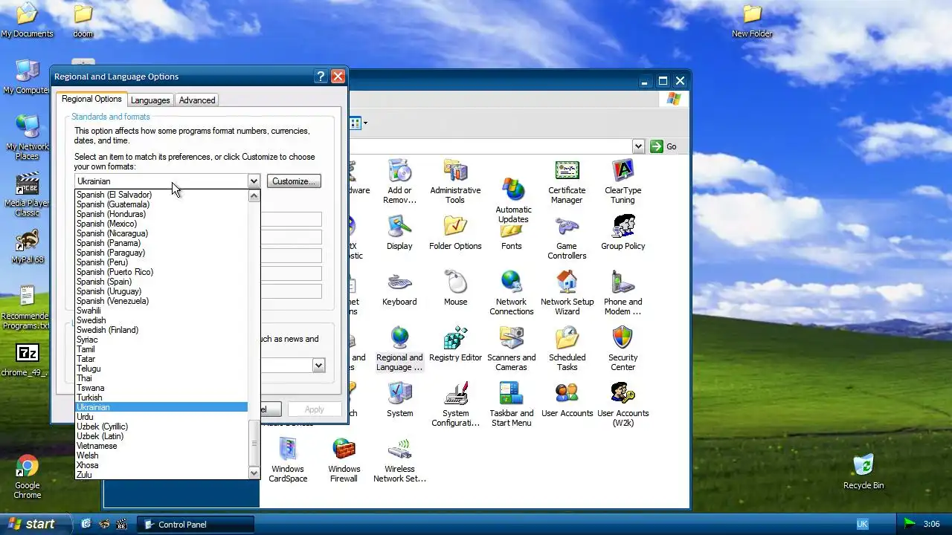
Task: Click the language list scrollbar thumb
Action: pos(254,444)
